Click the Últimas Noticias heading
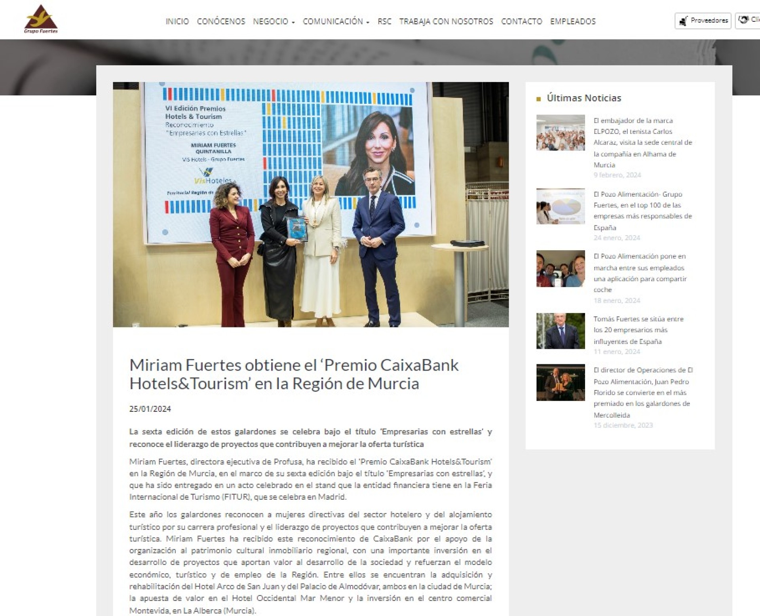This screenshot has height=616, width=760. click(584, 98)
